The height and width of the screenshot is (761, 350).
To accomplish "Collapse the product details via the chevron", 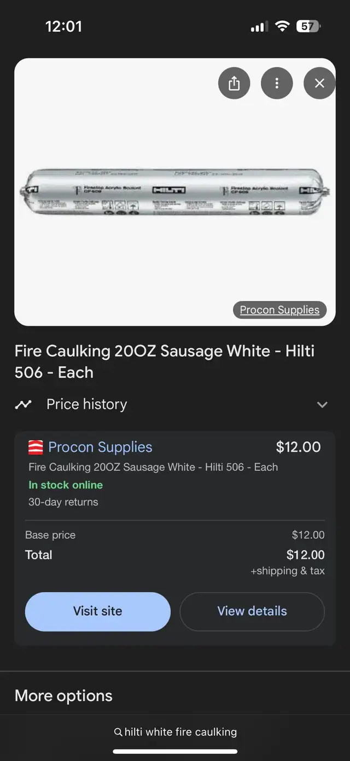I will click(322, 405).
